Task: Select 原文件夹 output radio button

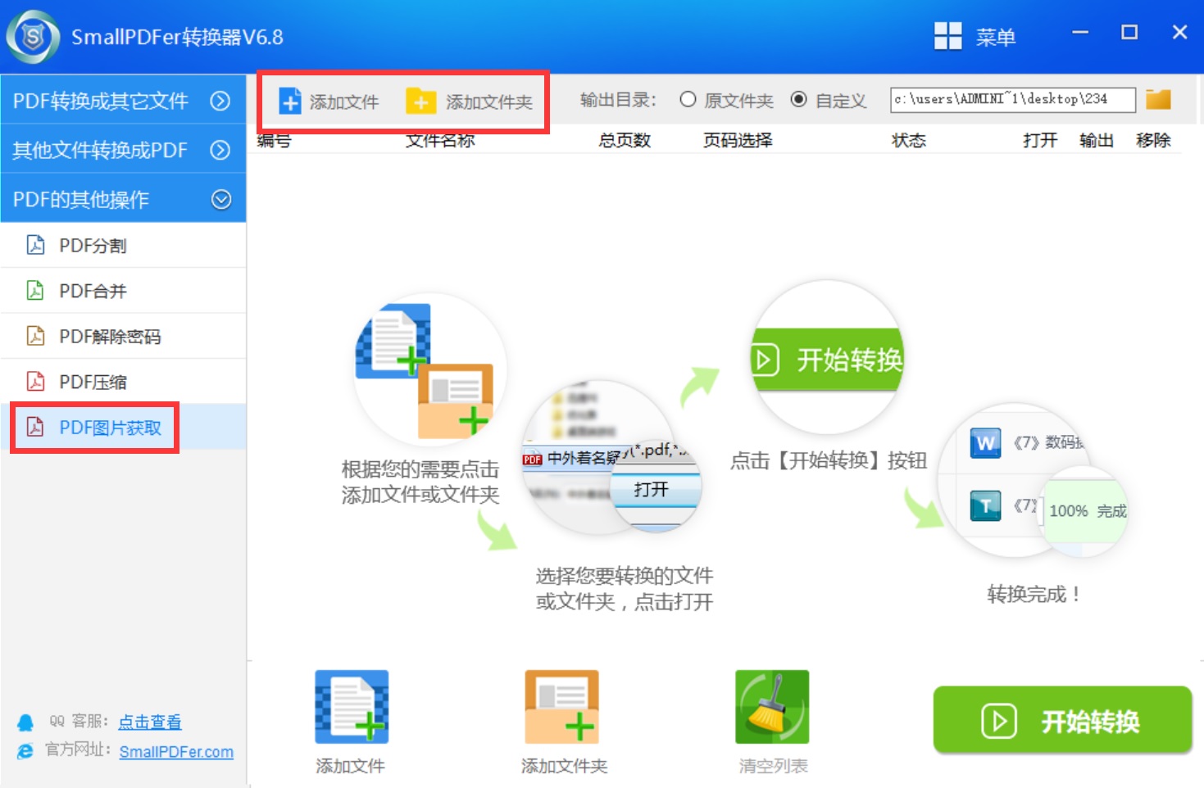Action: (x=688, y=99)
